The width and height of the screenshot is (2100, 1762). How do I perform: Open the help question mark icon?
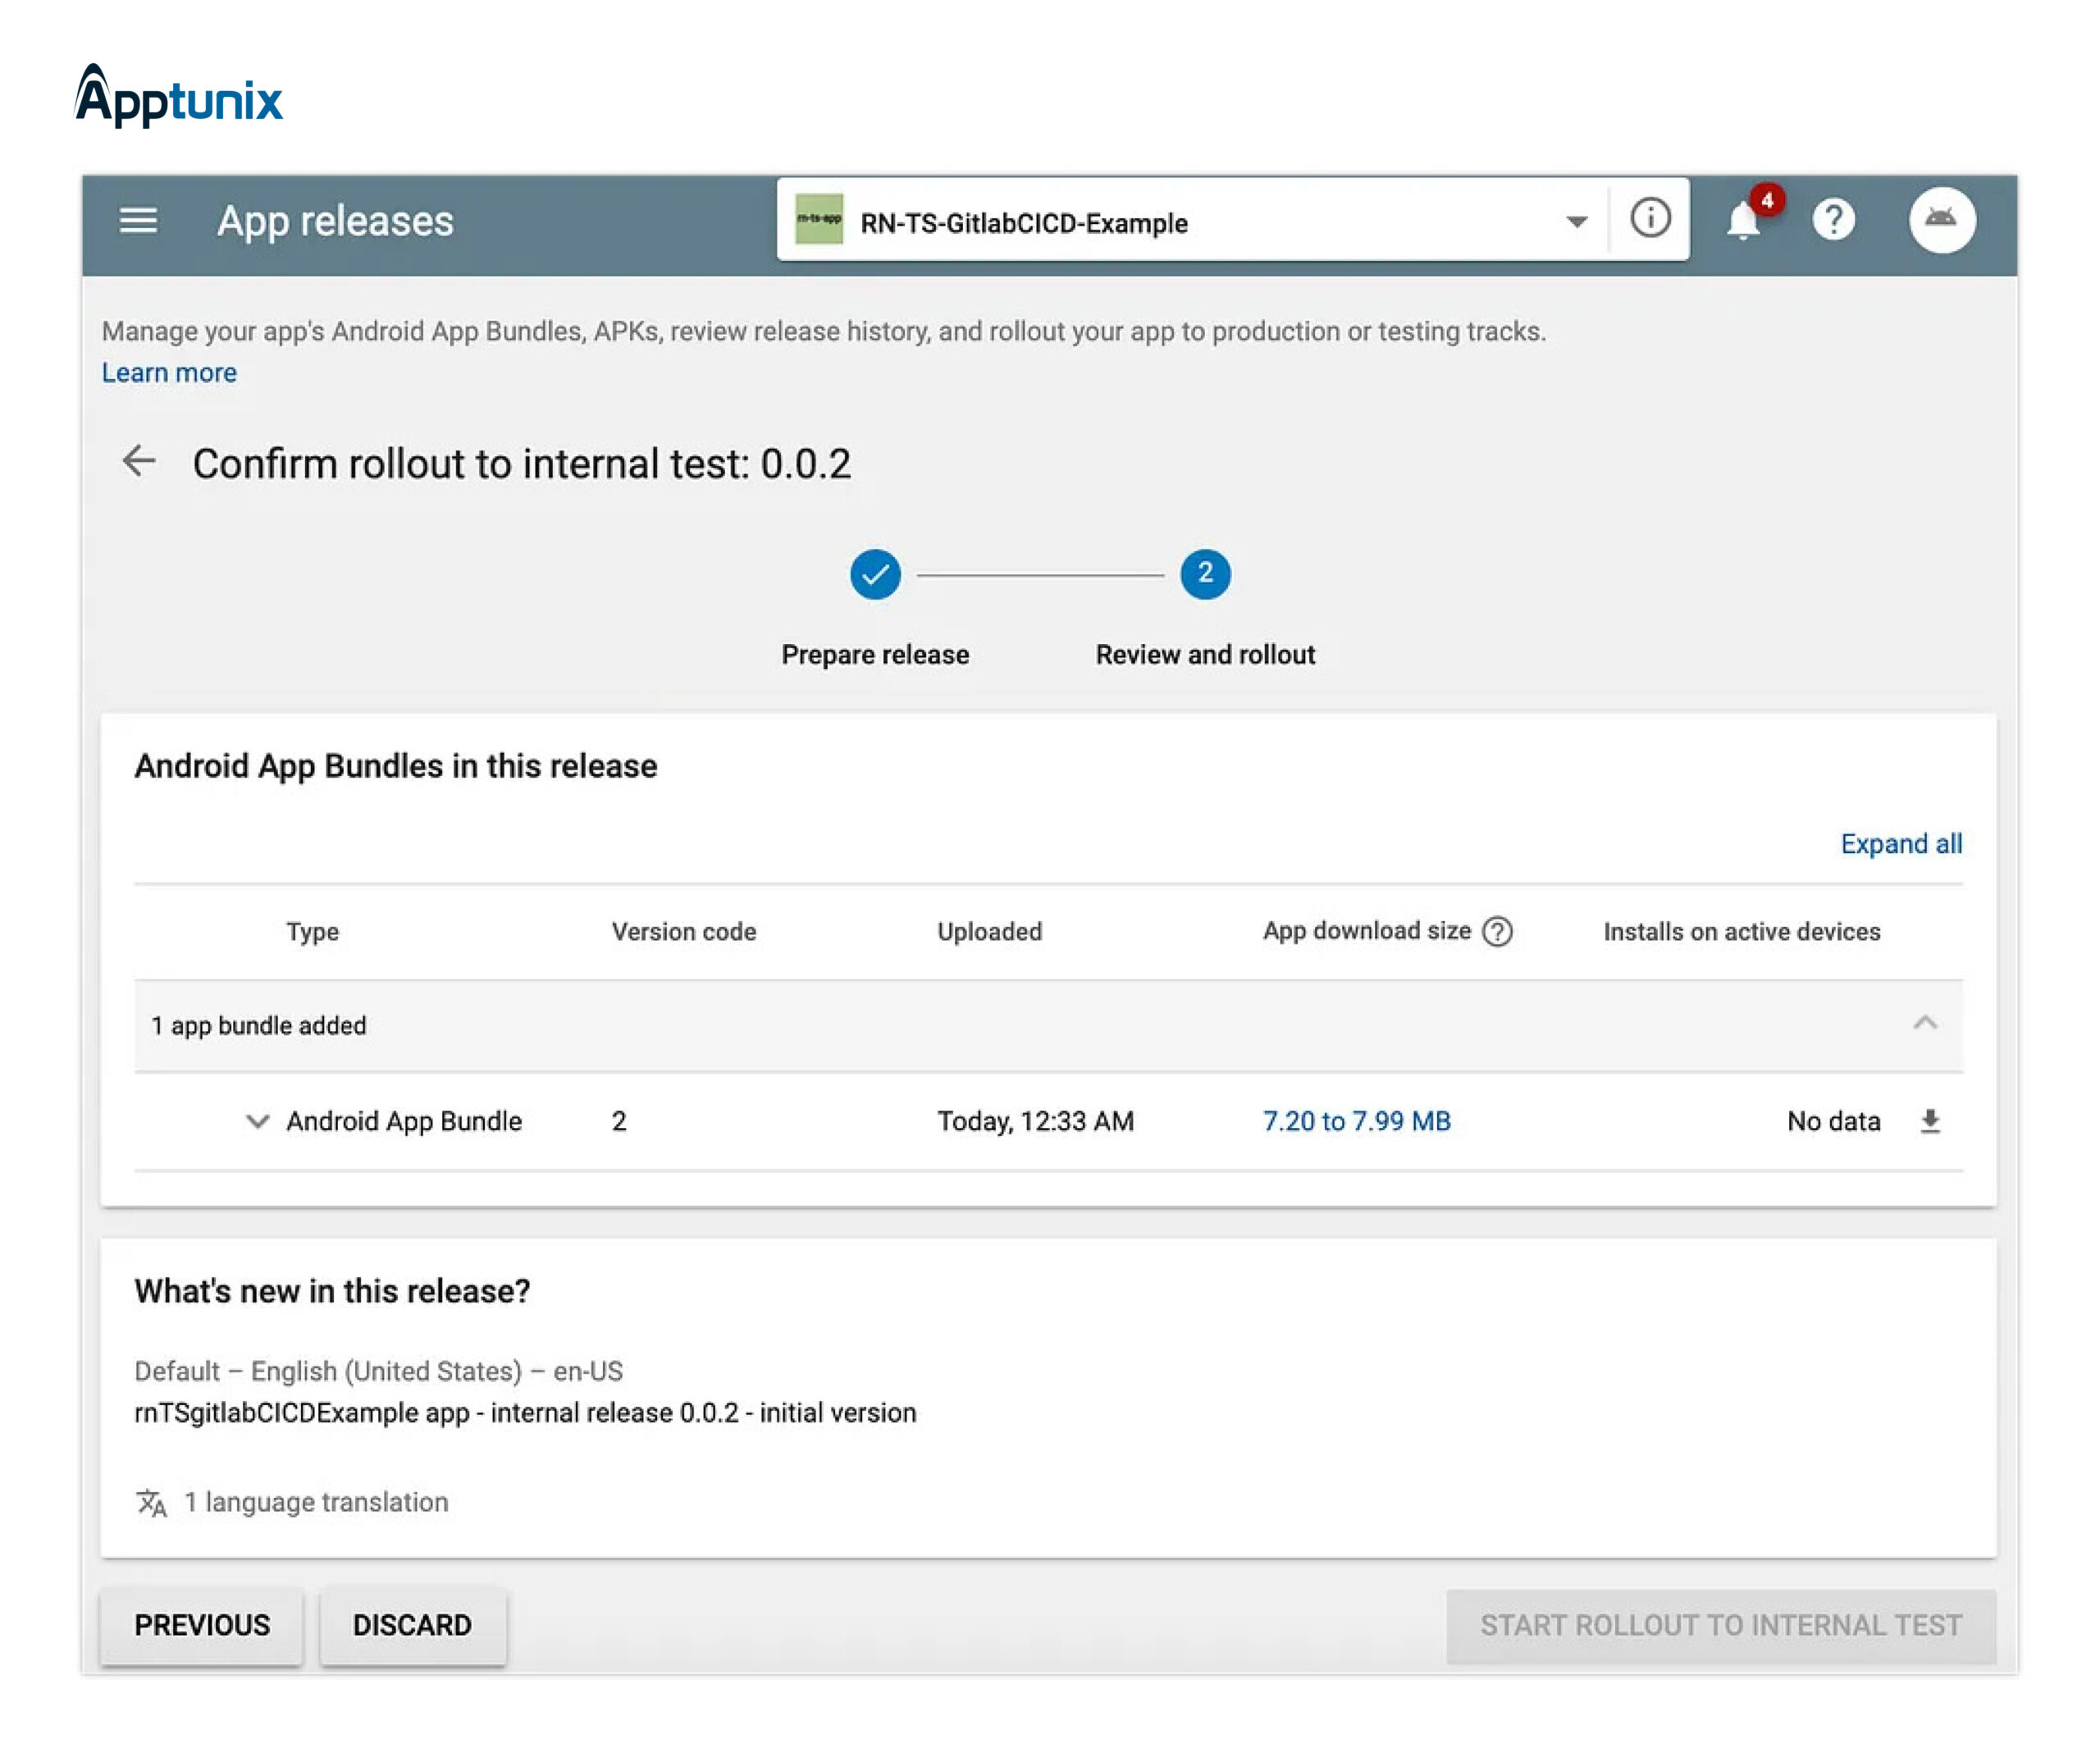tap(1833, 220)
